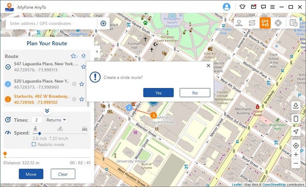This screenshot has height=187, width=306.
Task: Click the import GPX download icon
Action: click(x=296, y=106)
